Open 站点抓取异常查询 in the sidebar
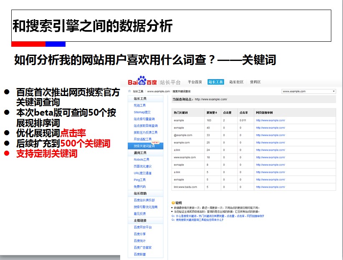This screenshot has height=260, width=343. 146,126
